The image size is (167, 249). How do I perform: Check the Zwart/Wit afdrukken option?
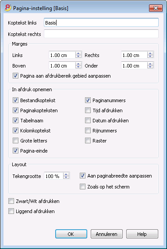11,201
